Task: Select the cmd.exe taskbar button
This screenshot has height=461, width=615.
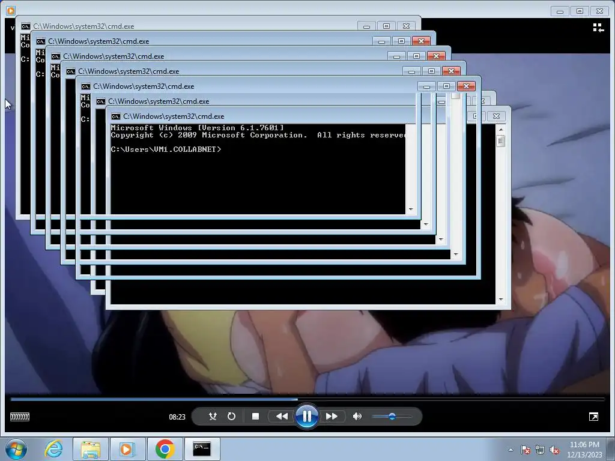Action: pos(202,449)
